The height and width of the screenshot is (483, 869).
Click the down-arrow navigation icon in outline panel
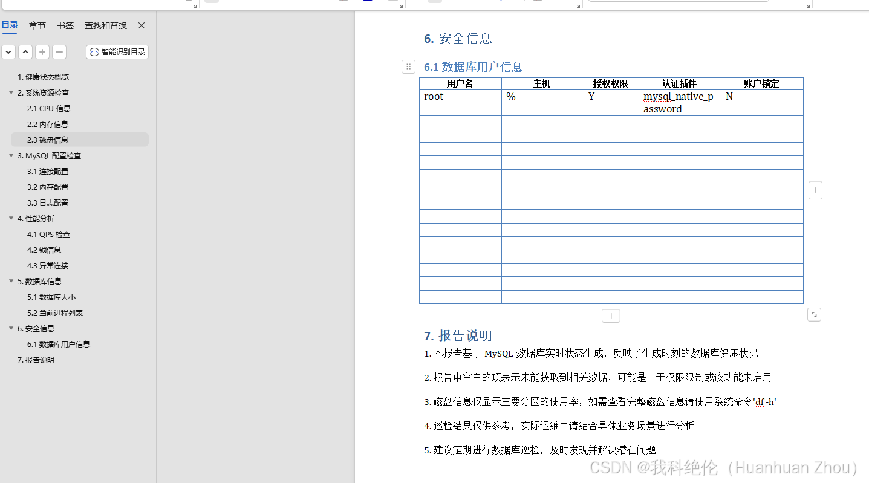[8, 52]
